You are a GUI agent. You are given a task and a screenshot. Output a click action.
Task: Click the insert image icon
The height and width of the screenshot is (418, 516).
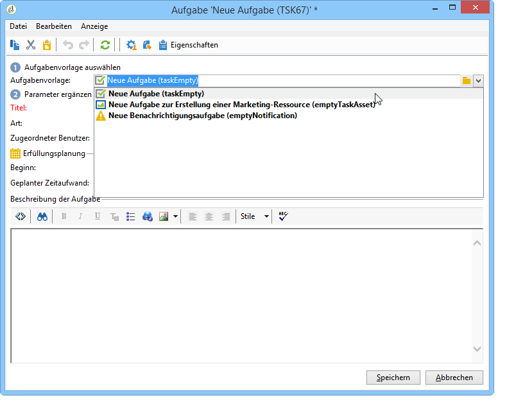[x=164, y=216]
